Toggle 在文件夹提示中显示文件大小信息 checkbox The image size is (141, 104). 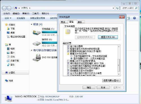point(68,73)
